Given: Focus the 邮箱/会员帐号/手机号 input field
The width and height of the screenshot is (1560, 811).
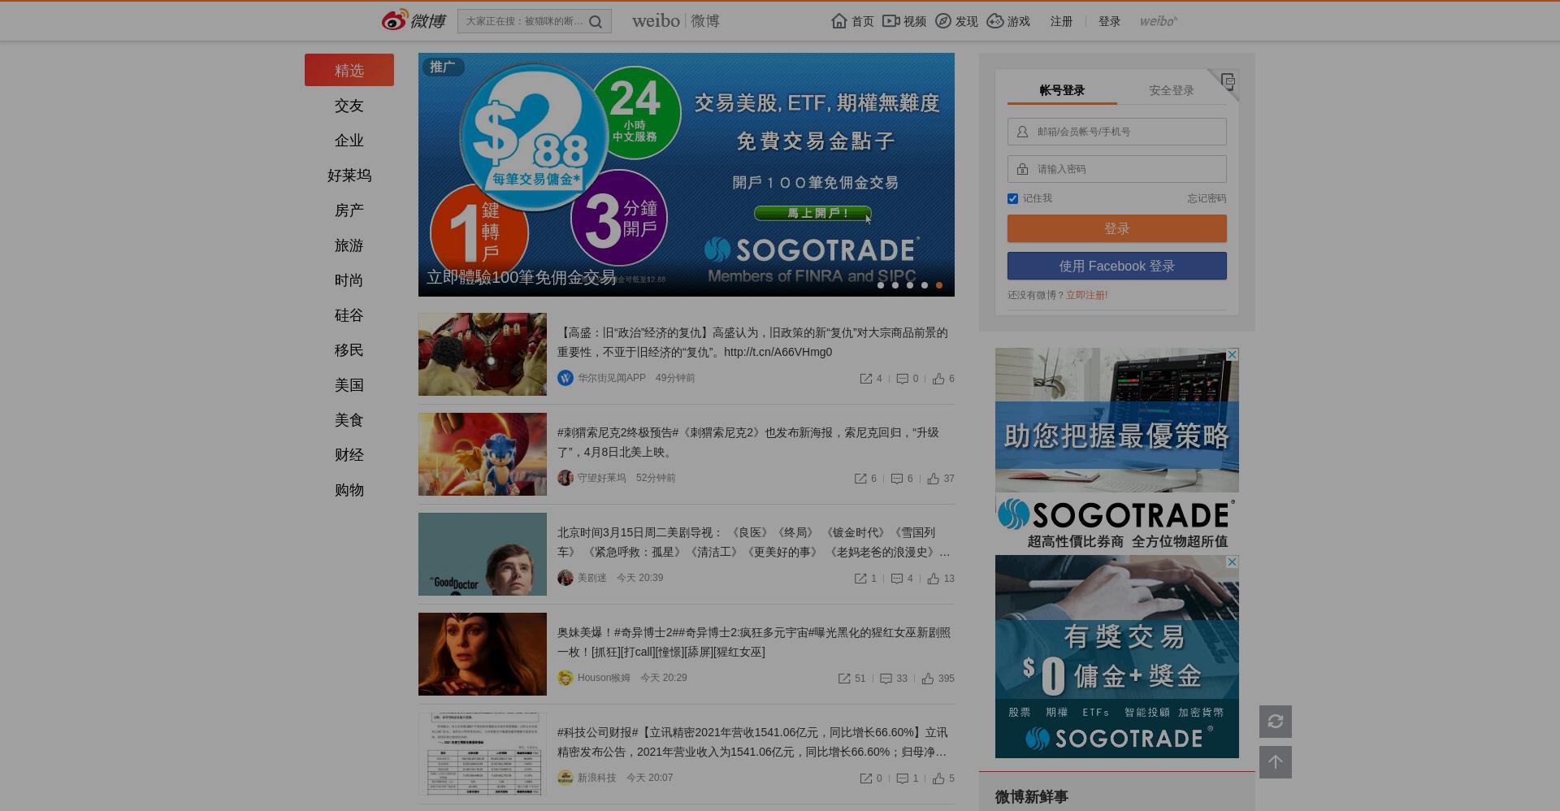Looking at the screenshot, I should tap(1117, 132).
